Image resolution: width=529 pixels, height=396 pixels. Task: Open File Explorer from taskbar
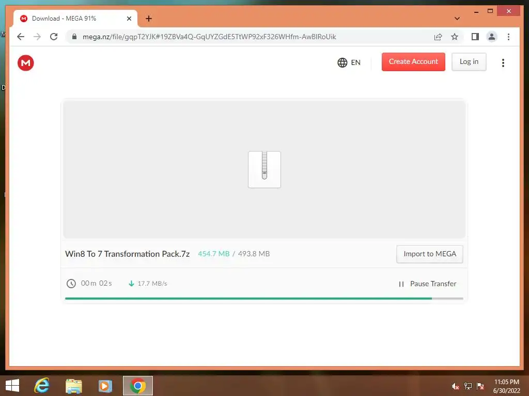coord(73,386)
